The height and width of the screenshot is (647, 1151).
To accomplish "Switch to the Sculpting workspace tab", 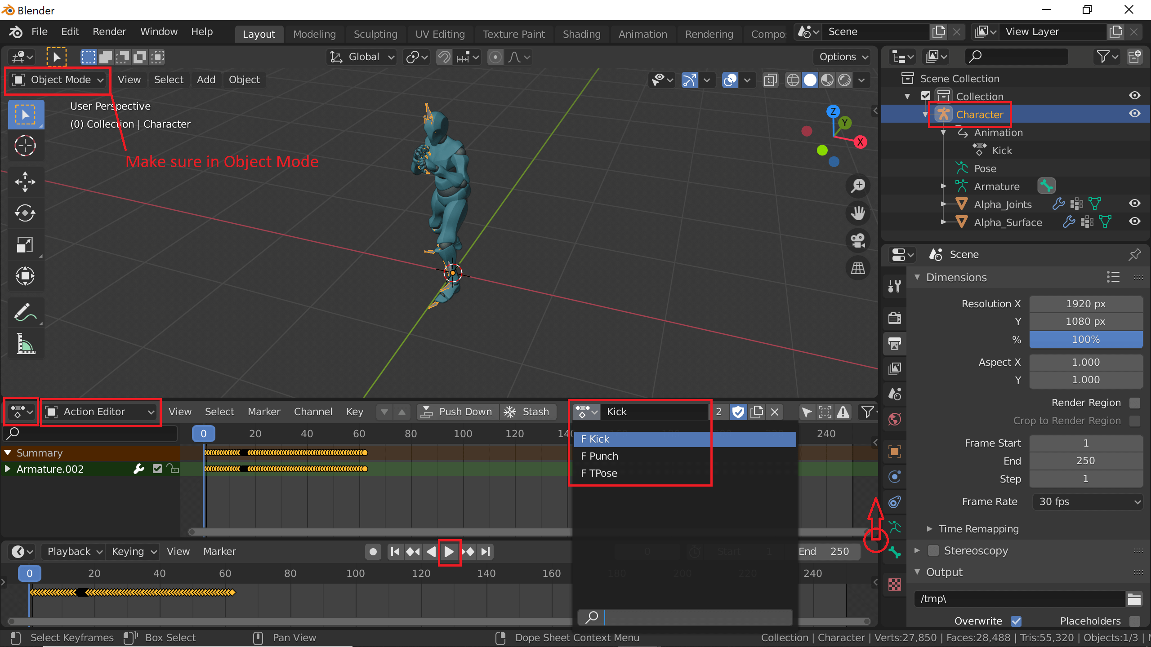I will (375, 34).
